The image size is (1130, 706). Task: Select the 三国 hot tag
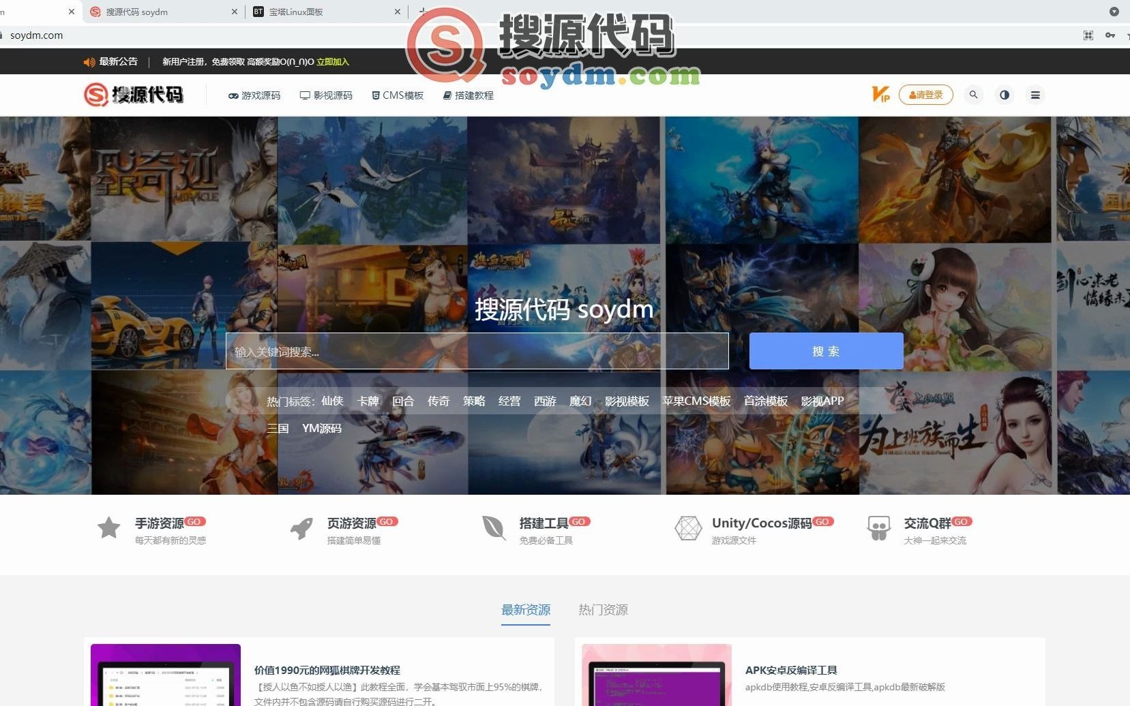278,428
